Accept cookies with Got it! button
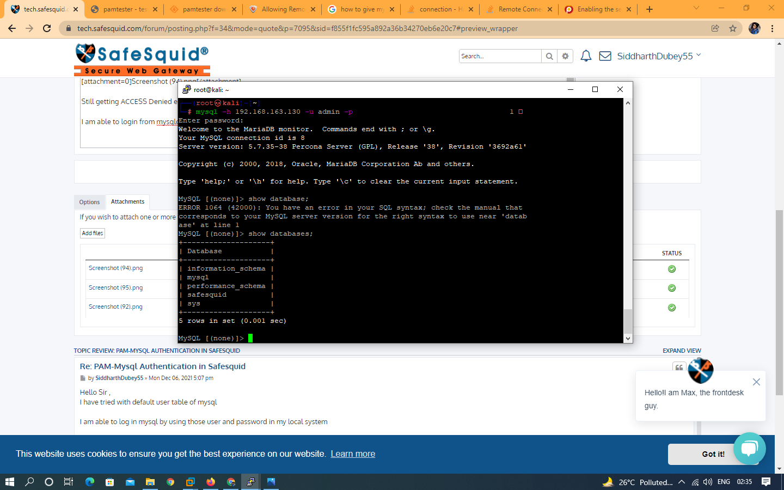 click(713, 454)
